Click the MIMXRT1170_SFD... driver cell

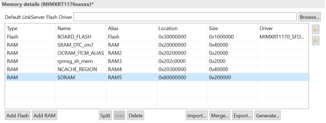click(x=283, y=37)
